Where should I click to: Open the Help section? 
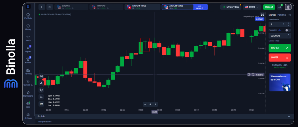click(28, 105)
